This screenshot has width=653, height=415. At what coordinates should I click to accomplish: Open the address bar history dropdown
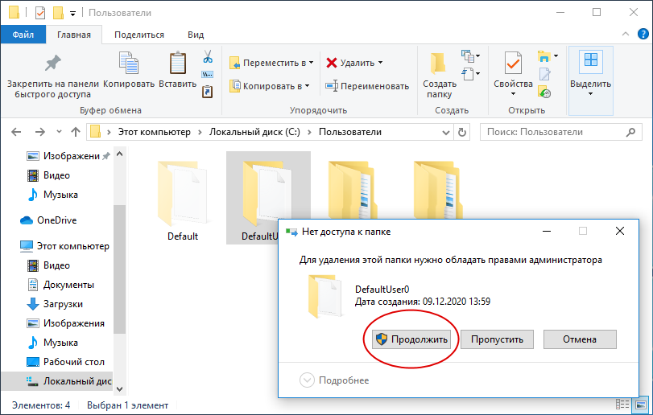(445, 132)
